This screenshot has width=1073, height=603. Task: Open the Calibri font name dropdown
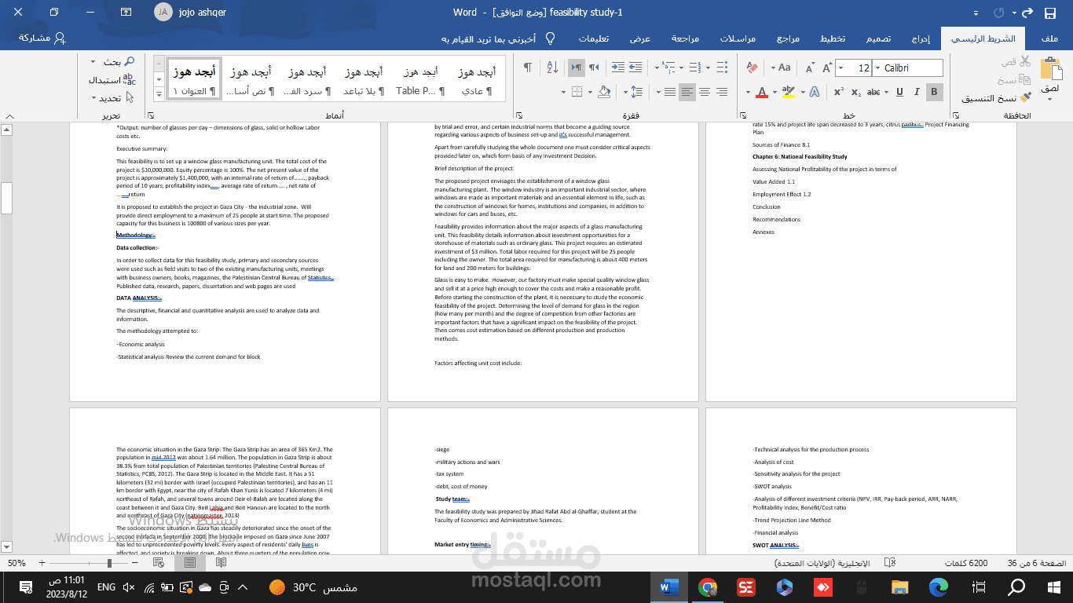click(877, 68)
